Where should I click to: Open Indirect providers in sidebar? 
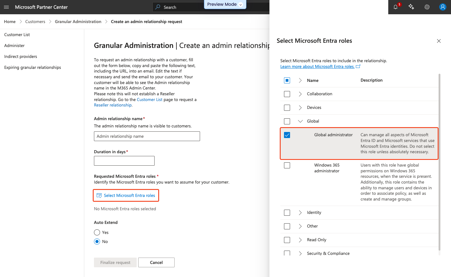tap(21, 56)
